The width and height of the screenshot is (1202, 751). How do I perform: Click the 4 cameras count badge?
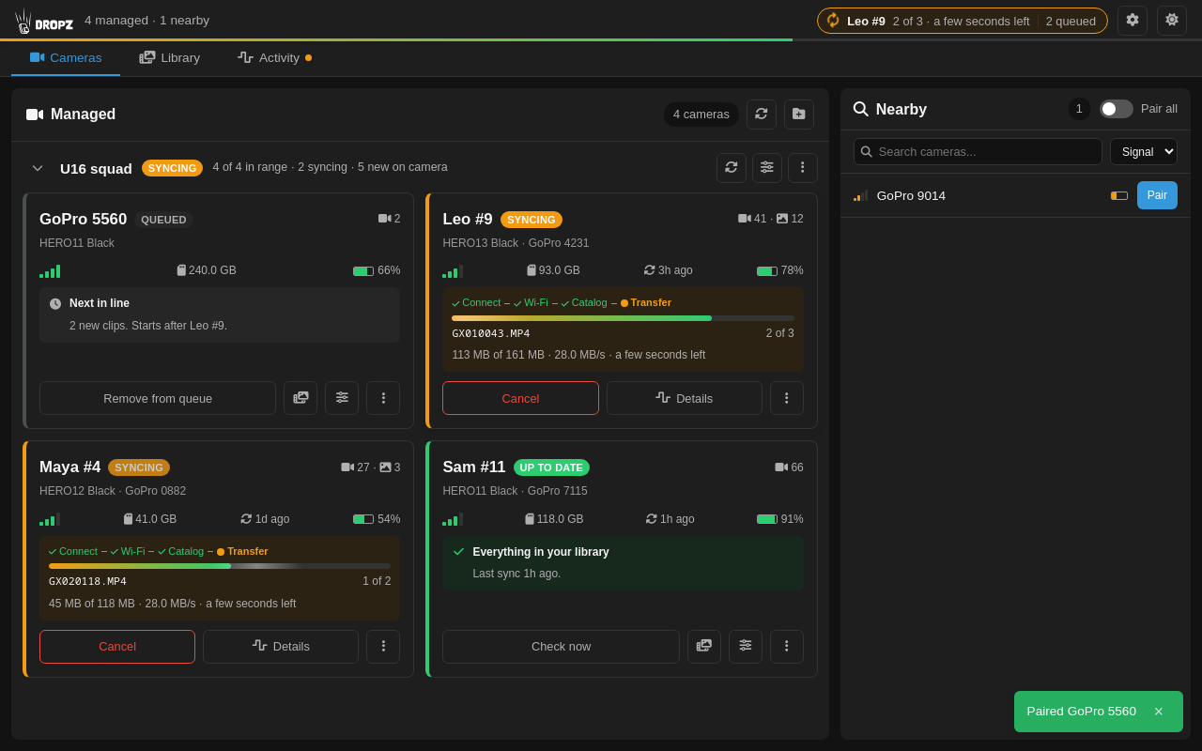click(701, 115)
